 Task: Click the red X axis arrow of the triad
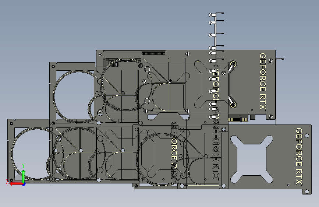point(16,184)
